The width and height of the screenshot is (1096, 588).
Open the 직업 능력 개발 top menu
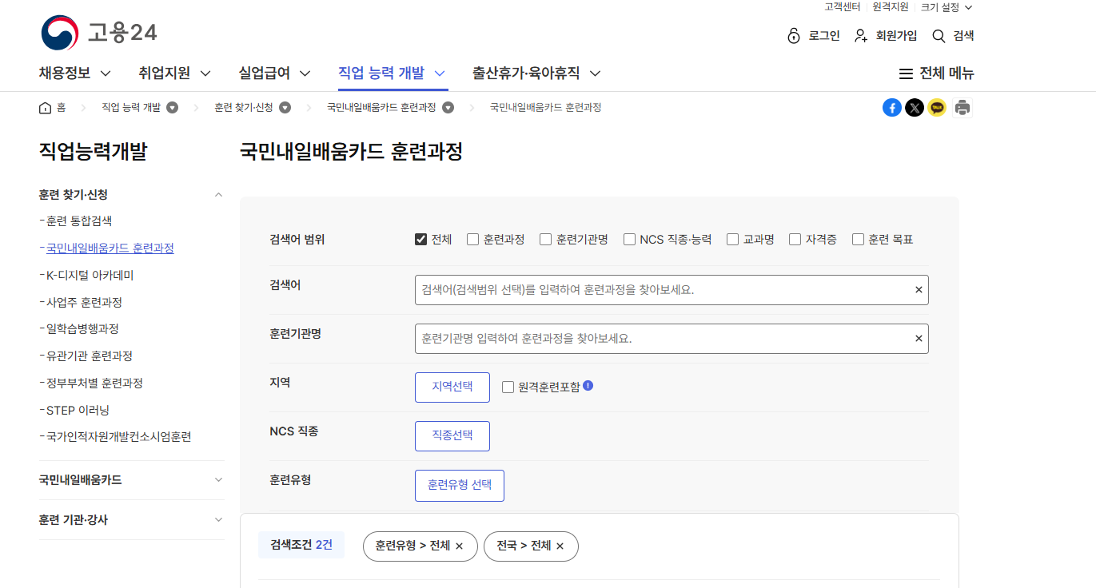tap(392, 73)
